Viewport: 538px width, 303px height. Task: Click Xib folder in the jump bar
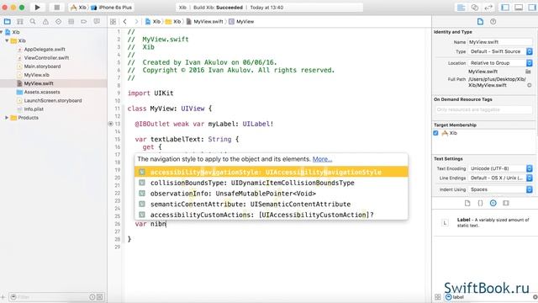click(x=173, y=22)
